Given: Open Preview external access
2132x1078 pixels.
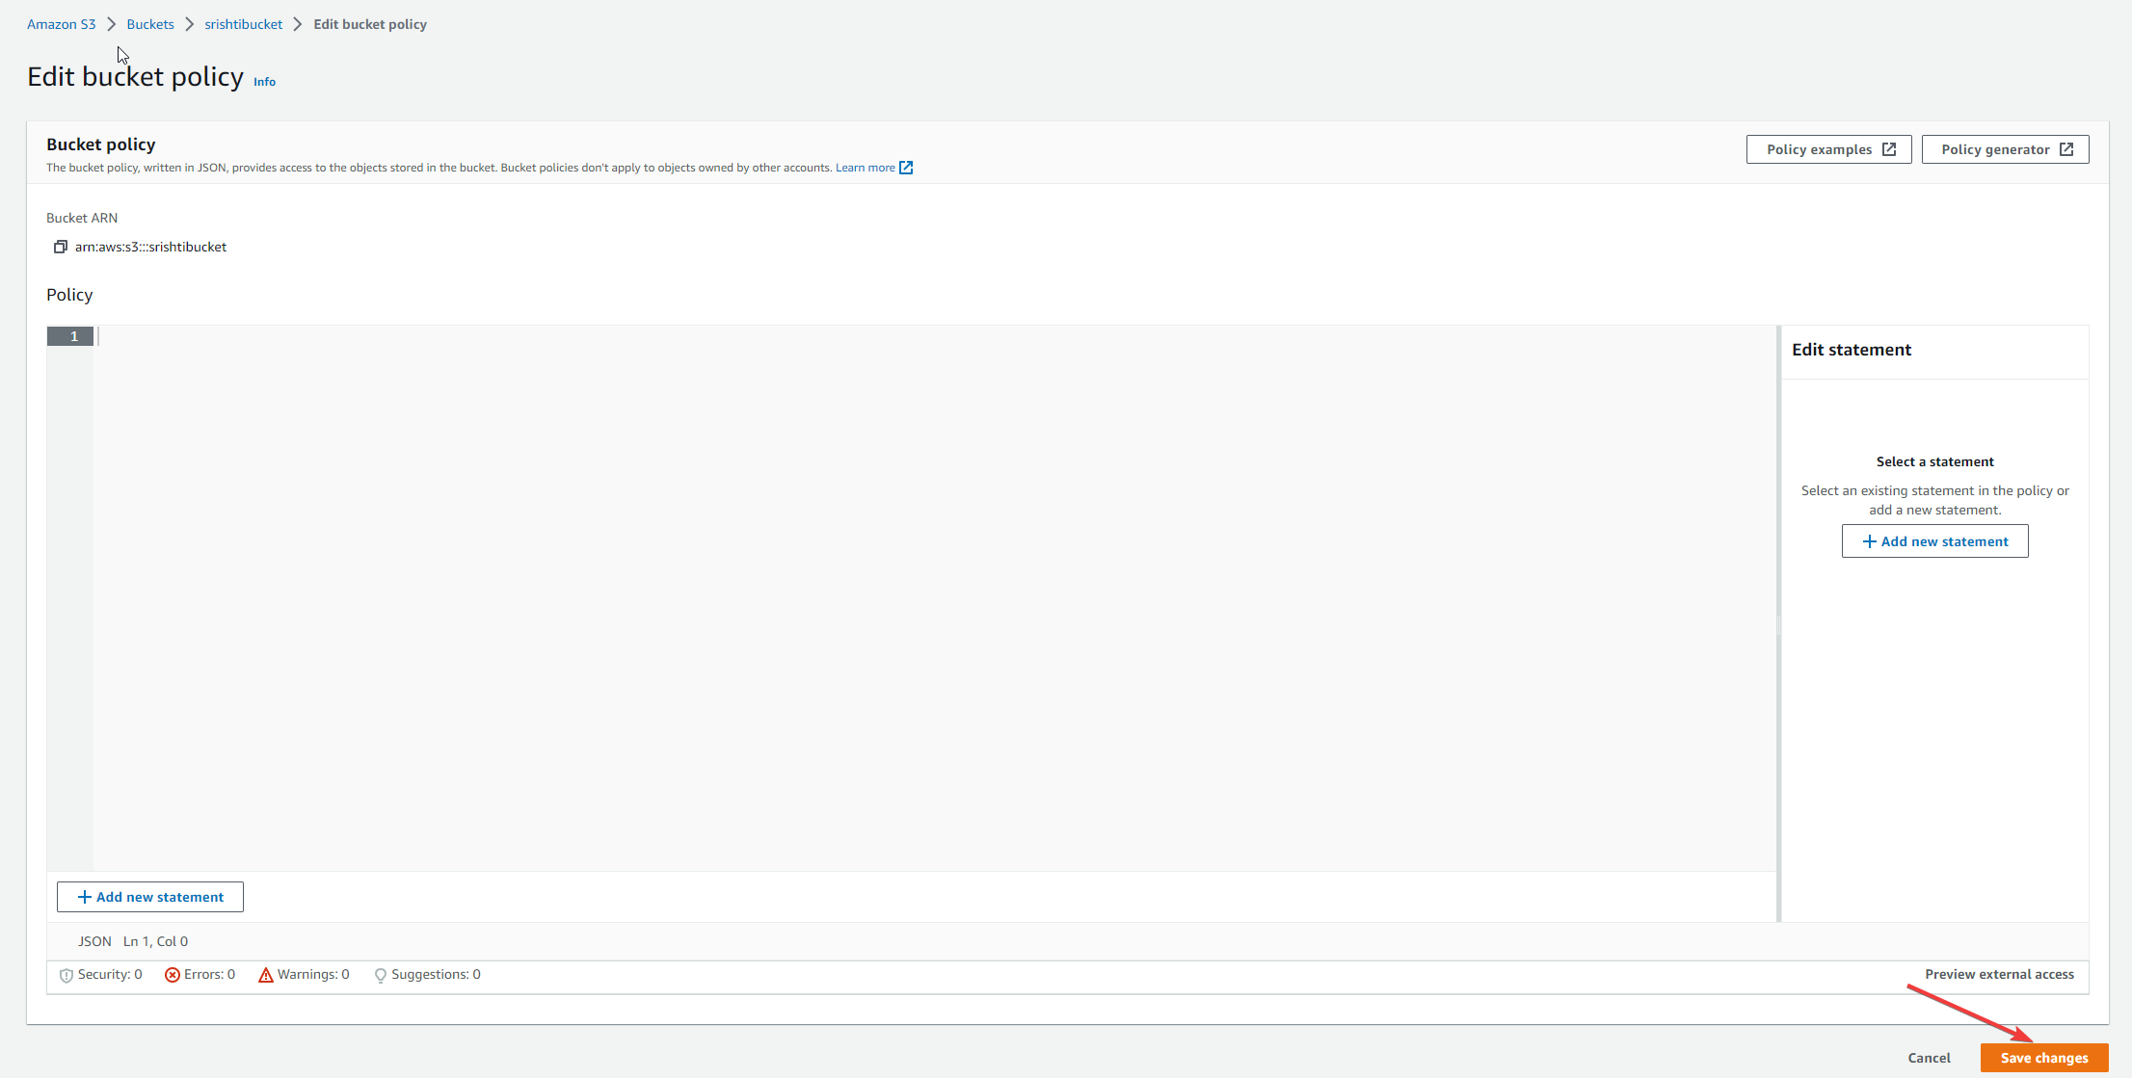Looking at the screenshot, I should [1999, 975].
